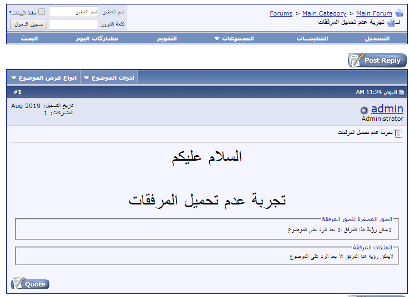Open the التعليمـــات help menu item
410x297 pixels.
coord(312,38)
